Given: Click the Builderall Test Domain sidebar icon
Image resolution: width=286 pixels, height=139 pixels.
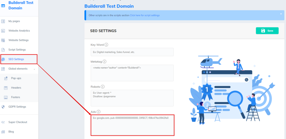Looking at the screenshot, I should point(3,6).
